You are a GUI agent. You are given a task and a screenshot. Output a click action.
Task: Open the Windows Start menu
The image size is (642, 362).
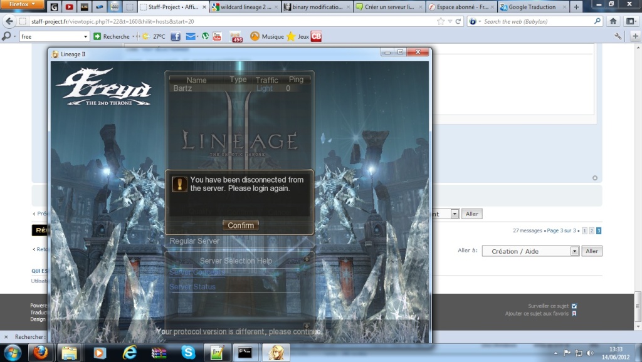click(12, 353)
